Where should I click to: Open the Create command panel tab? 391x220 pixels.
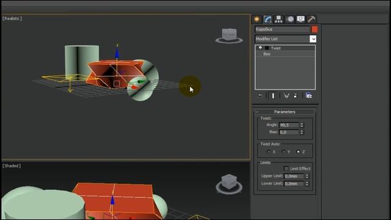pyautogui.click(x=257, y=19)
